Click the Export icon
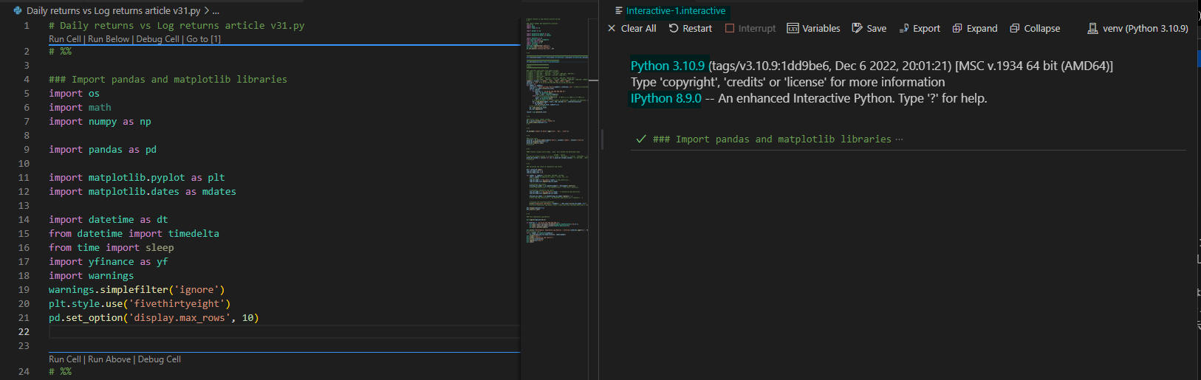This screenshot has width=1201, height=380. click(x=904, y=28)
